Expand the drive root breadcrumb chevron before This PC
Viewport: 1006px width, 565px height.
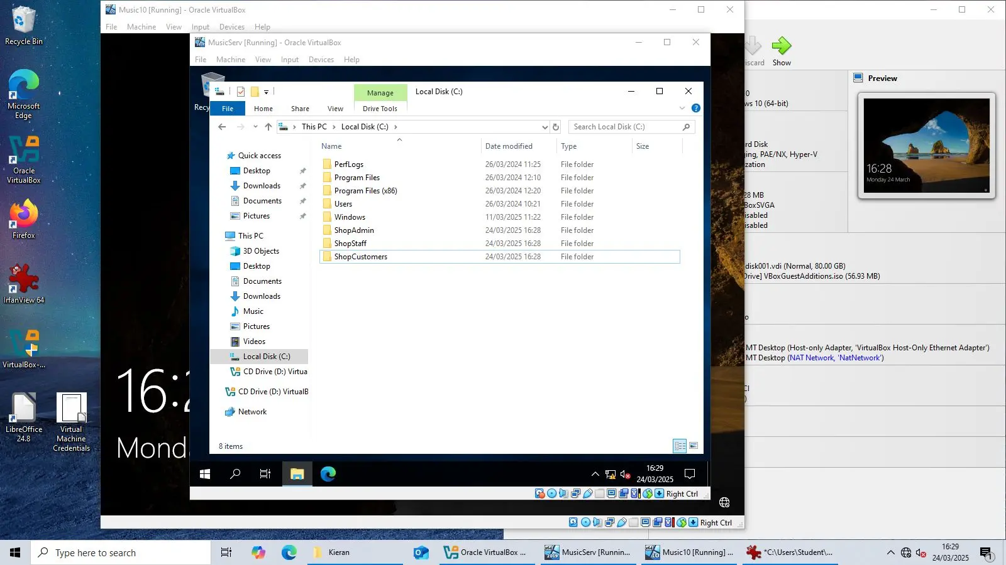[x=294, y=127]
